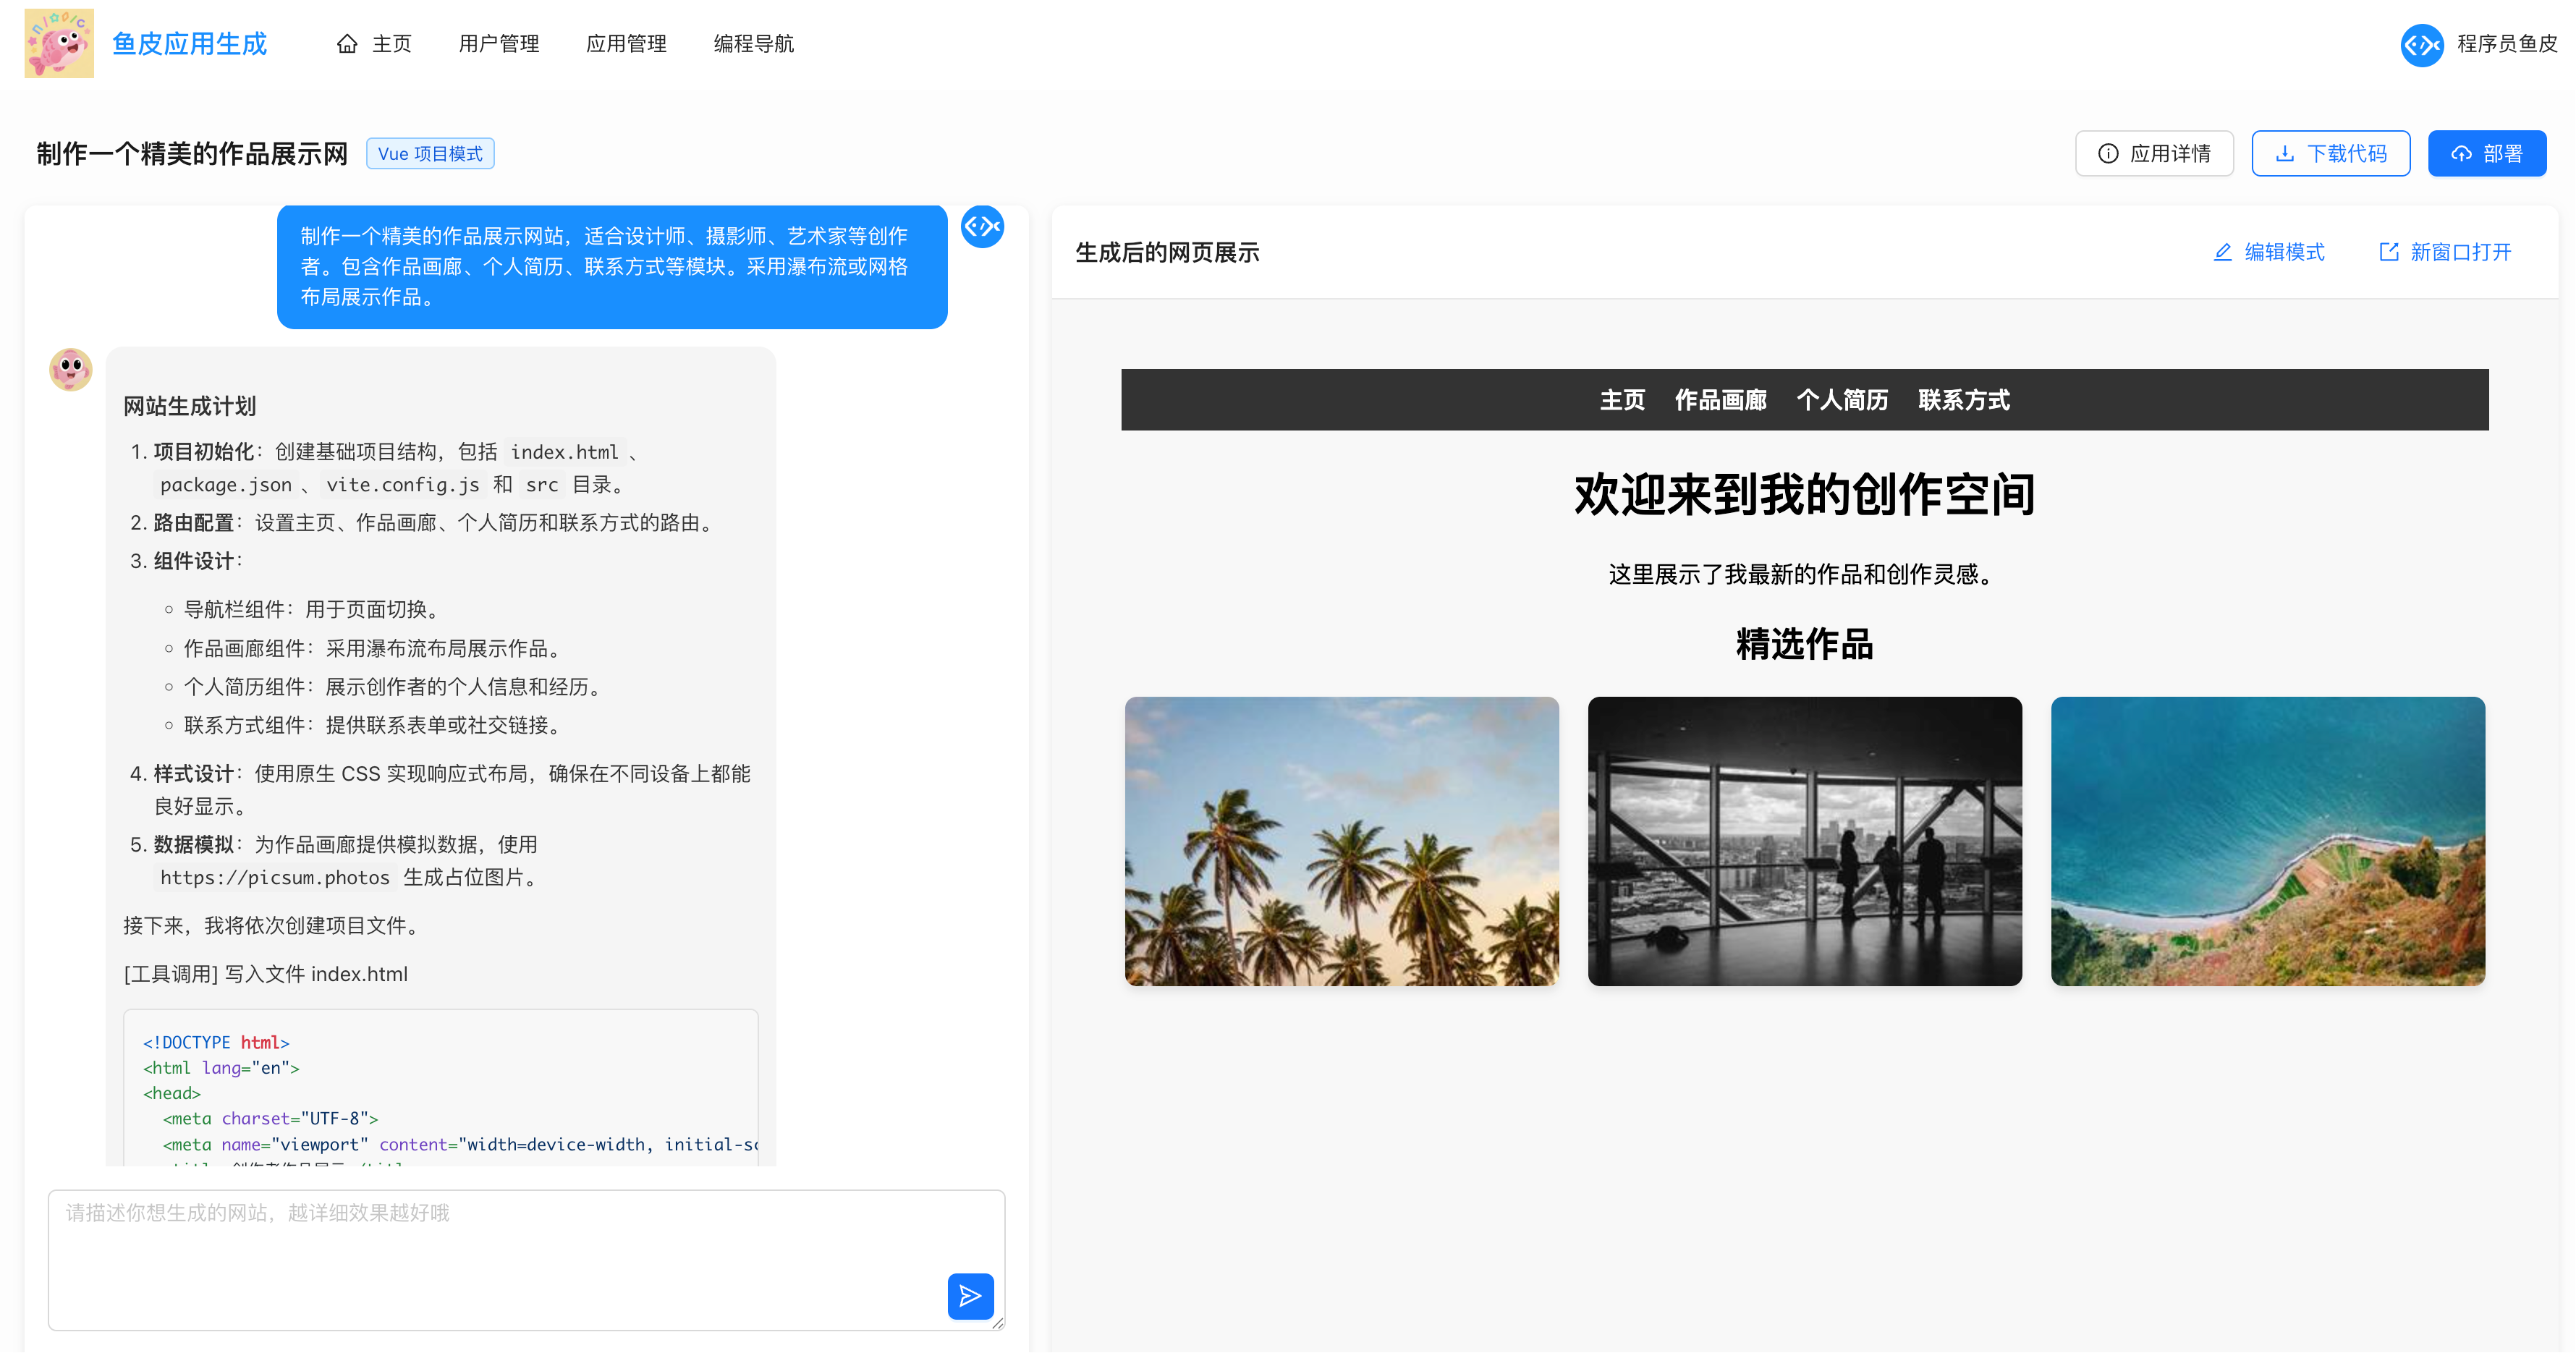This screenshot has width=2576, height=1353.
Task: Click the fish logo in the header
Action: 59,44
